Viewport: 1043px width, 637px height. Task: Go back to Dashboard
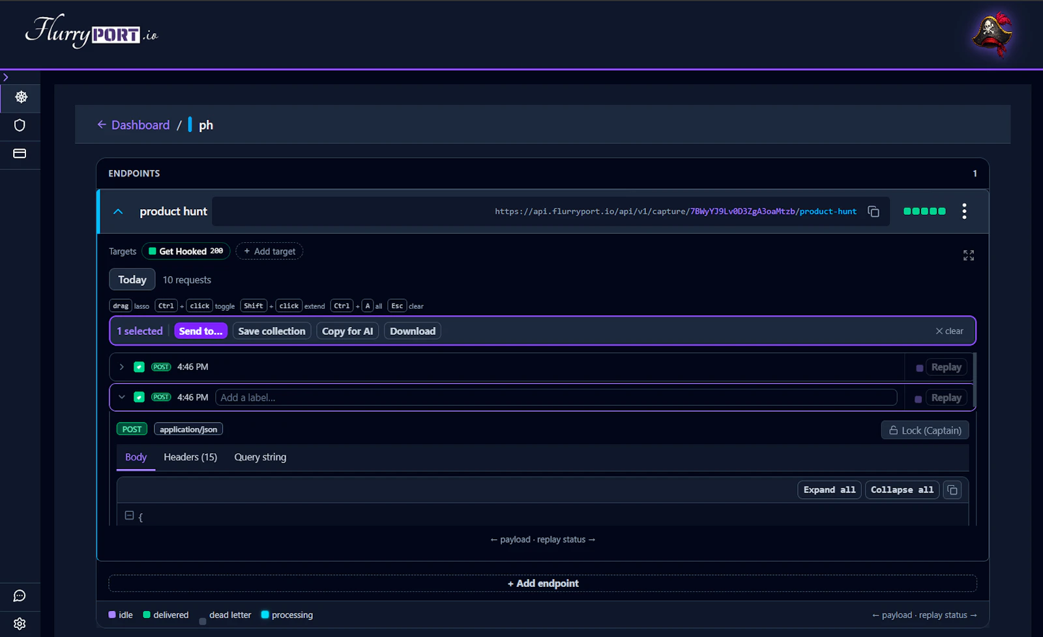133,124
